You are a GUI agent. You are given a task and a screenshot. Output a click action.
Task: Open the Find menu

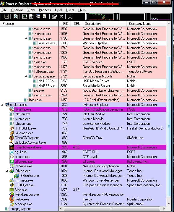[58, 10]
